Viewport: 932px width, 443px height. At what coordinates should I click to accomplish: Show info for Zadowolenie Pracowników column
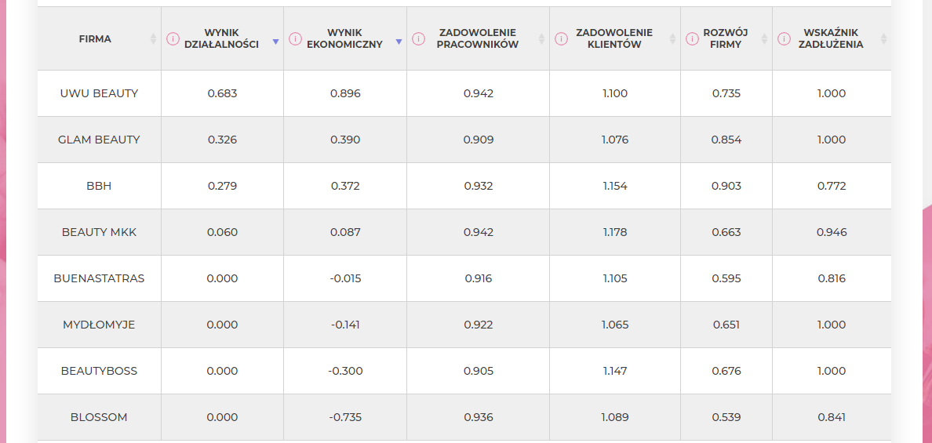418,39
